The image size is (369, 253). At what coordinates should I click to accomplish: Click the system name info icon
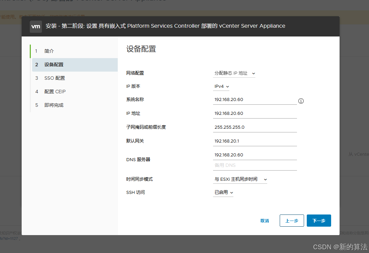[x=301, y=101]
